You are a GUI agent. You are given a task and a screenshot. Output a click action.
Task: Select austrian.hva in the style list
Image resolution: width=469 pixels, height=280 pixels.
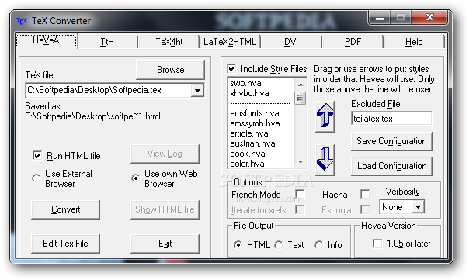252,143
